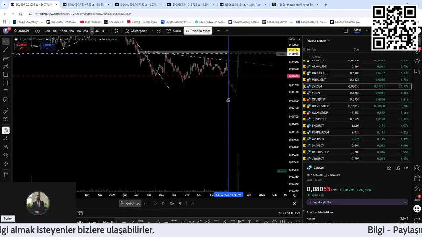The width and height of the screenshot is (422, 237).
Task: Open the Fibonacci retracement tools
Action: 6,58
